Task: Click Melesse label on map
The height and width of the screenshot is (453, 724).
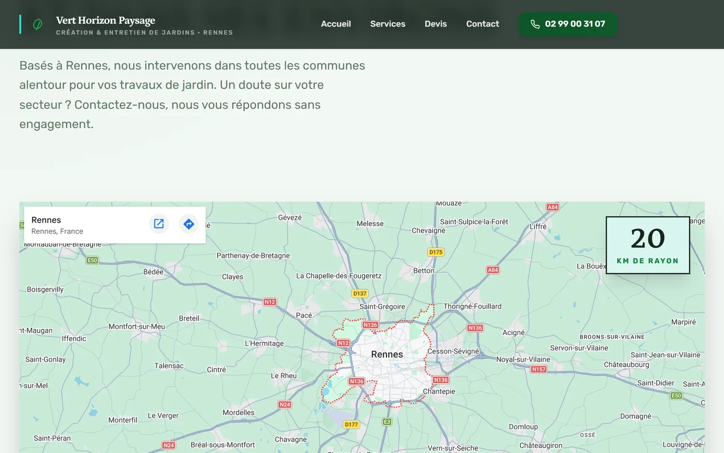Action: pyautogui.click(x=370, y=224)
